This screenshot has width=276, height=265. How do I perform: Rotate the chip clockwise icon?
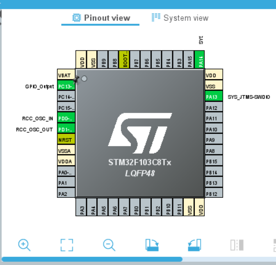point(152,245)
